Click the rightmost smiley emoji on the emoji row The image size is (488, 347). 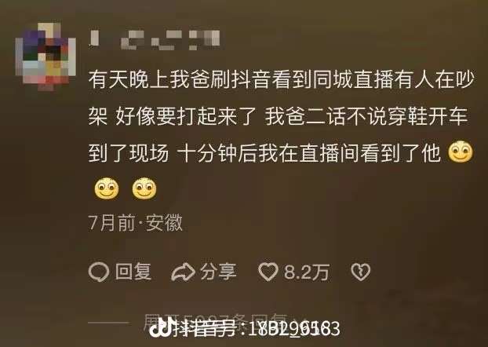pyautogui.click(x=144, y=188)
